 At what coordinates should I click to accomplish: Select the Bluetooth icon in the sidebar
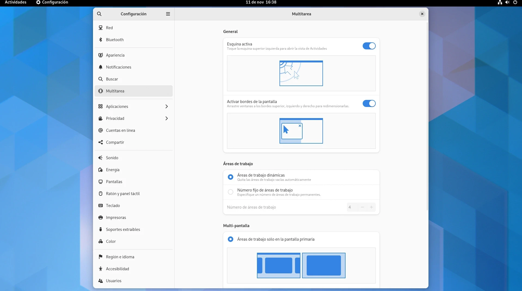(101, 40)
